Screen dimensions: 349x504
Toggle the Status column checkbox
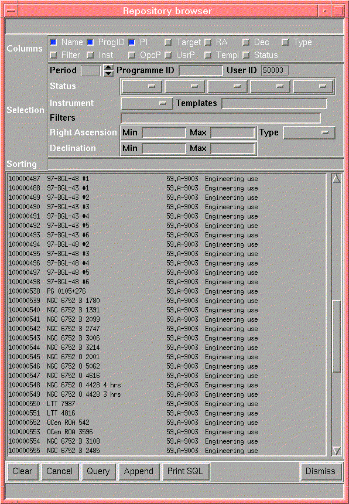246,55
